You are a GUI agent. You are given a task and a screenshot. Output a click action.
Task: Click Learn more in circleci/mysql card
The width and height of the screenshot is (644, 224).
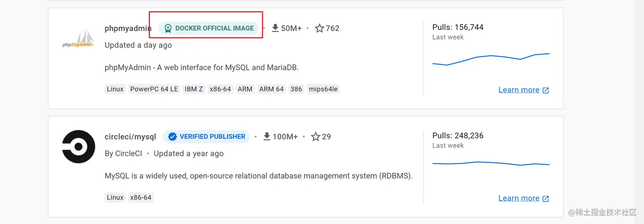click(519, 198)
